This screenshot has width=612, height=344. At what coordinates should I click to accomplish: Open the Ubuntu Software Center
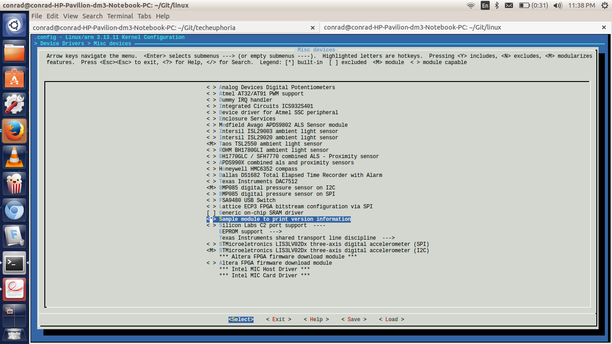[14, 77]
